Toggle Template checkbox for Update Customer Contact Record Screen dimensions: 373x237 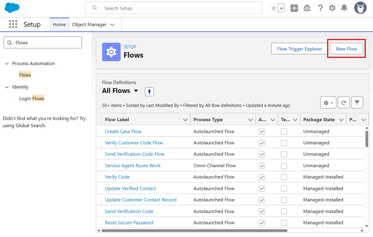(x=284, y=200)
